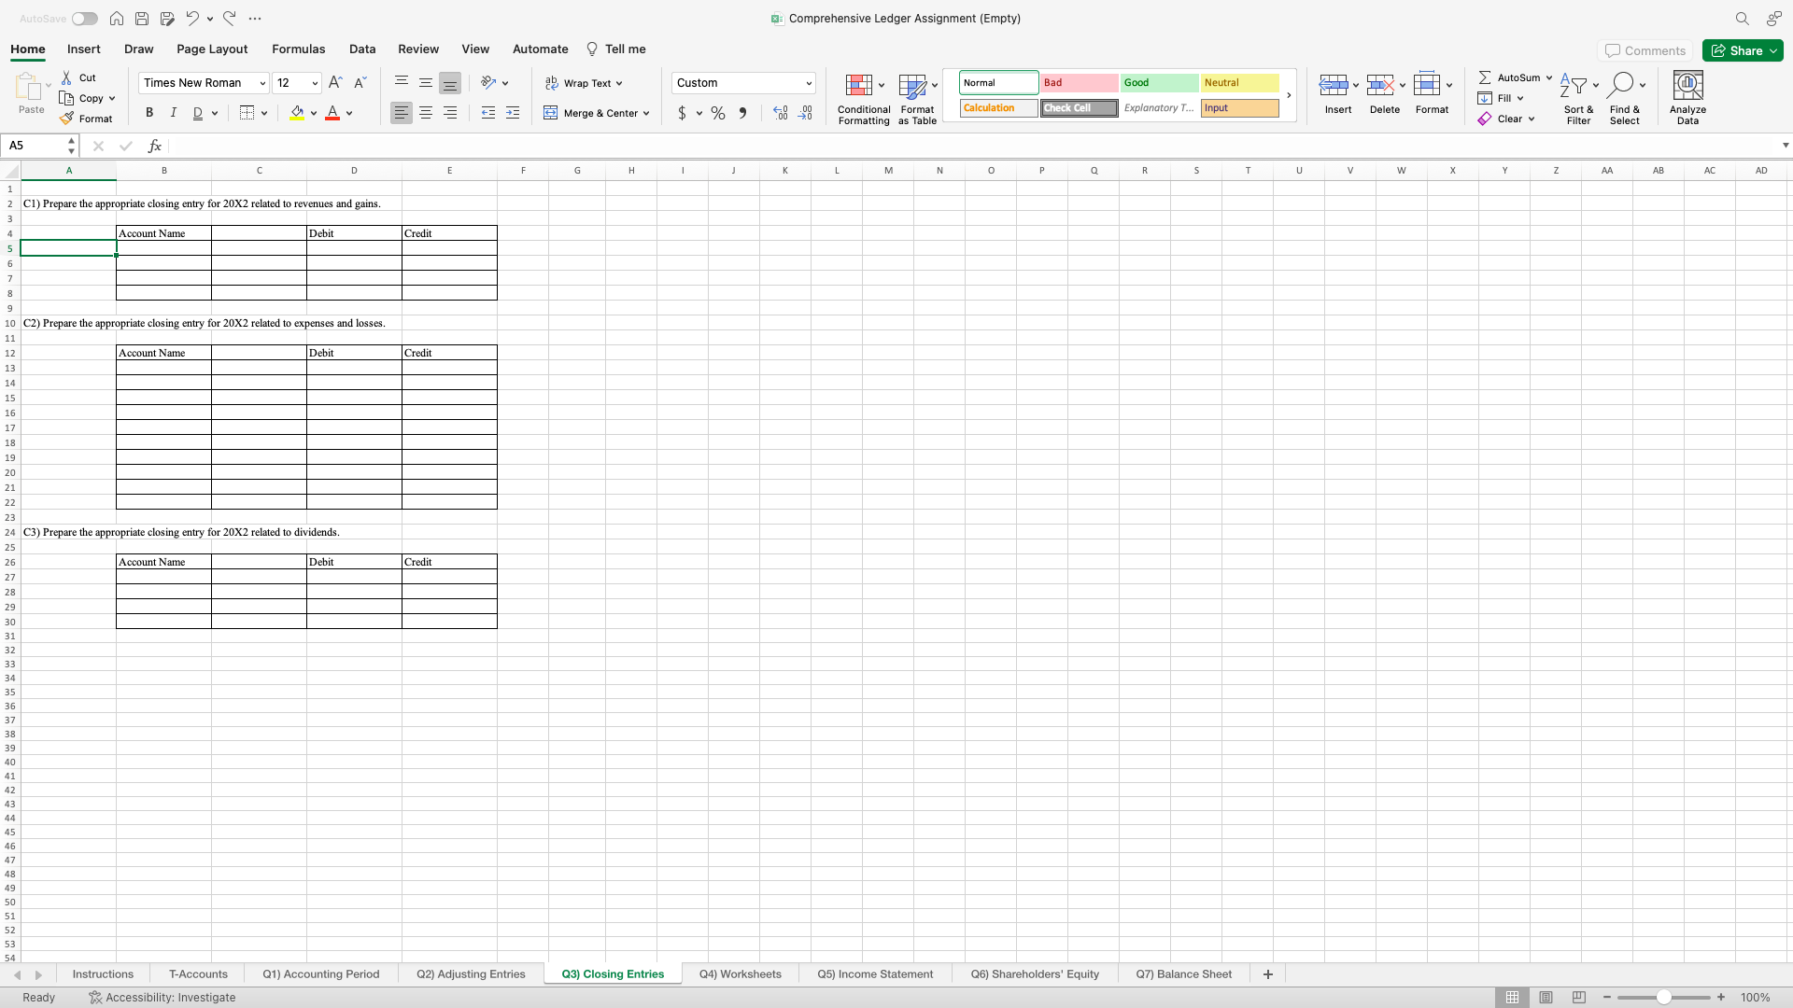Select the Italic formatting icon
1793x1008 pixels.
pyautogui.click(x=173, y=113)
